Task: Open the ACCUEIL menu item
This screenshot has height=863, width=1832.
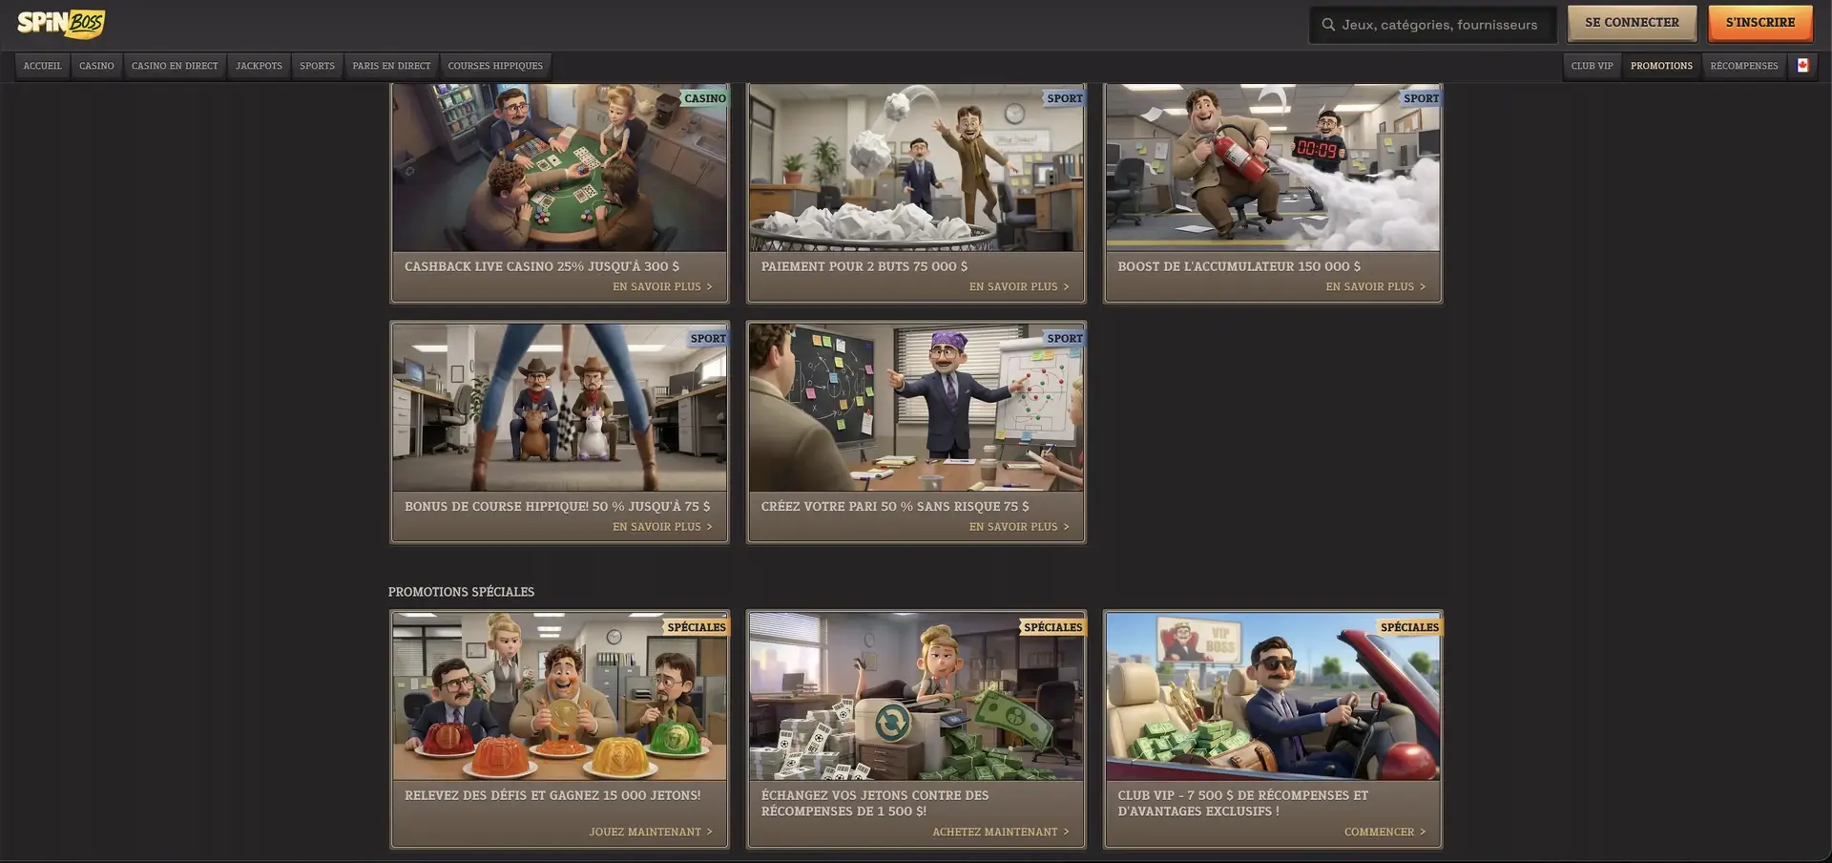Action: pos(42,66)
